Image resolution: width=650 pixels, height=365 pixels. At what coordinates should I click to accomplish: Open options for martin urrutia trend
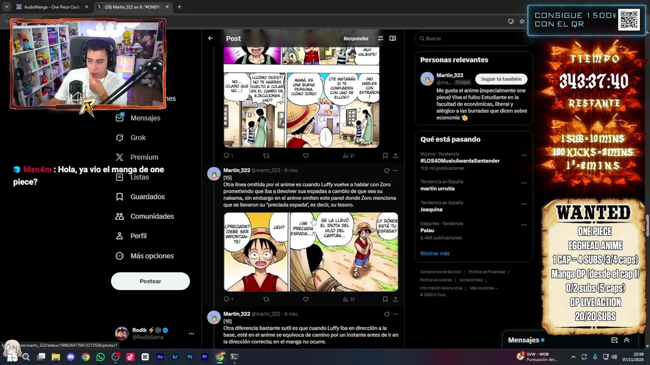click(x=524, y=183)
